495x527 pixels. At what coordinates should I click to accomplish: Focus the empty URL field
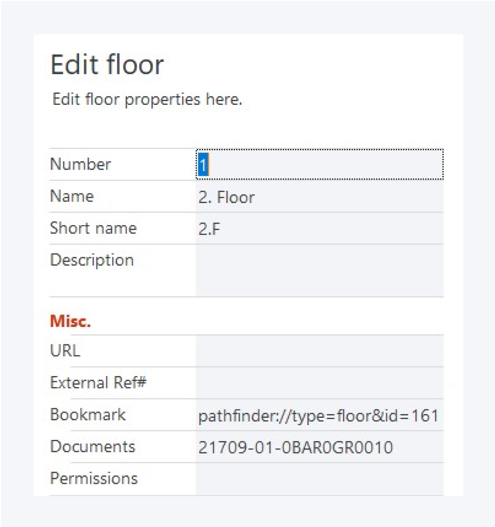(319, 351)
